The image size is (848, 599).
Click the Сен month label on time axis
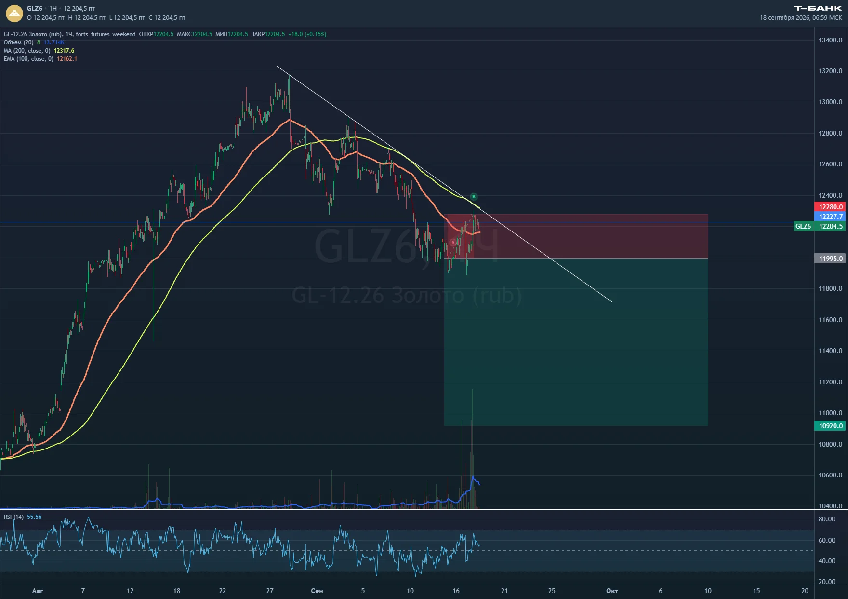(x=317, y=591)
